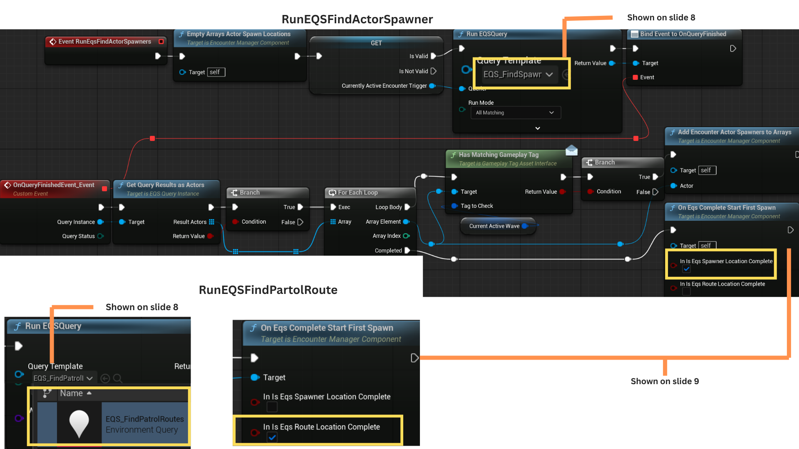Screen dimensions: 799x449
Task: Click the use-selected-asset arrow icon beside EQS_FindPatroll
Action: click(x=105, y=378)
